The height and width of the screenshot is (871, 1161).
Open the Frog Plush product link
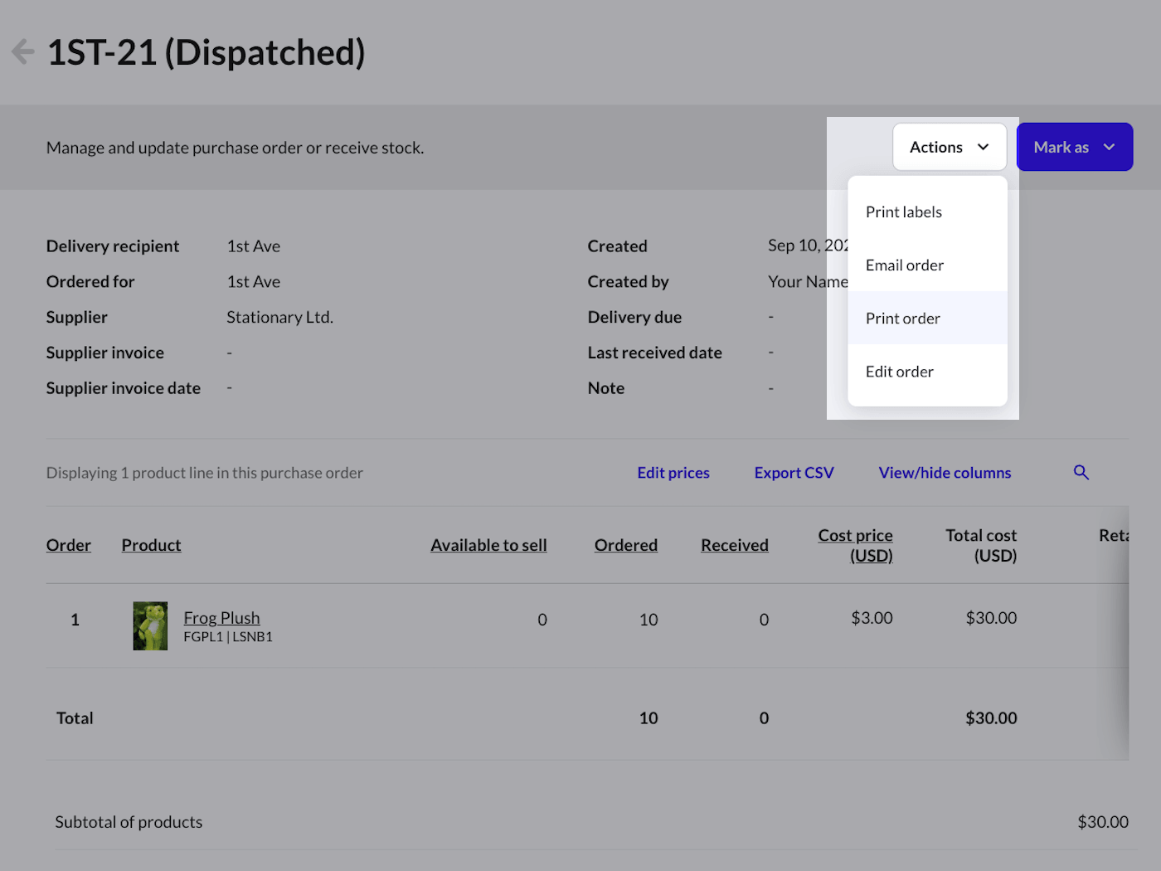pyautogui.click(x=221, y=617)
